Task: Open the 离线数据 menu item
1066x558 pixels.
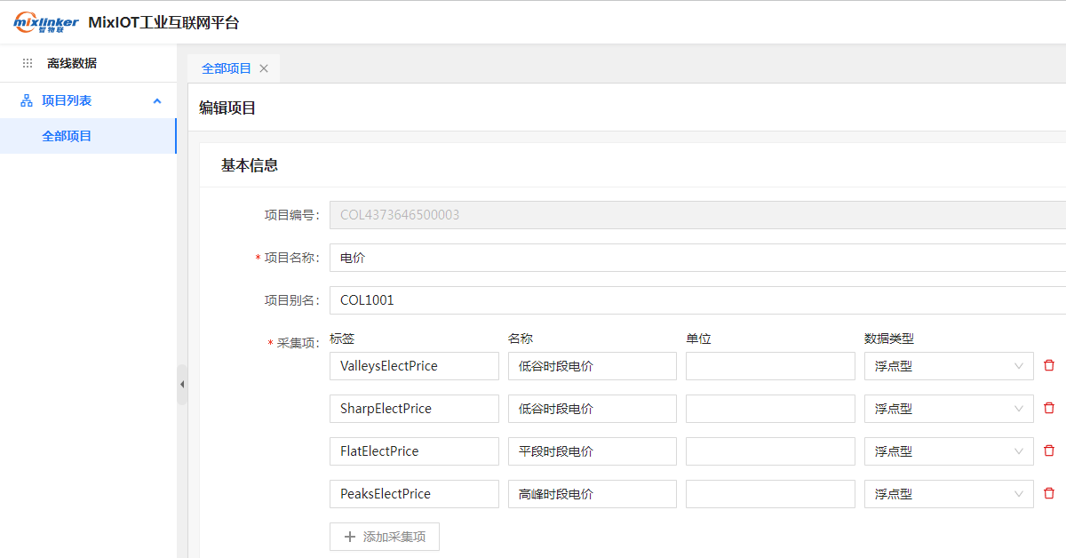Action: [x=72, y=64]
